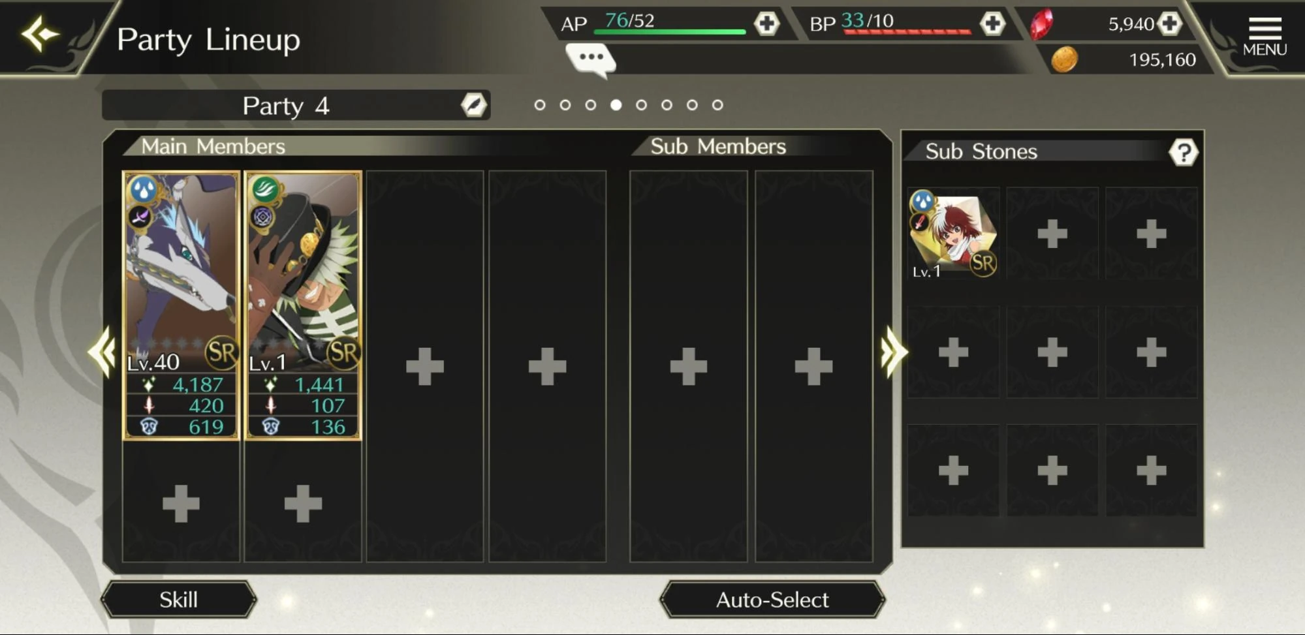Screen dimensions: 1305x635
Task: Open the hamburger MENU
Action: pos(1265,37)
